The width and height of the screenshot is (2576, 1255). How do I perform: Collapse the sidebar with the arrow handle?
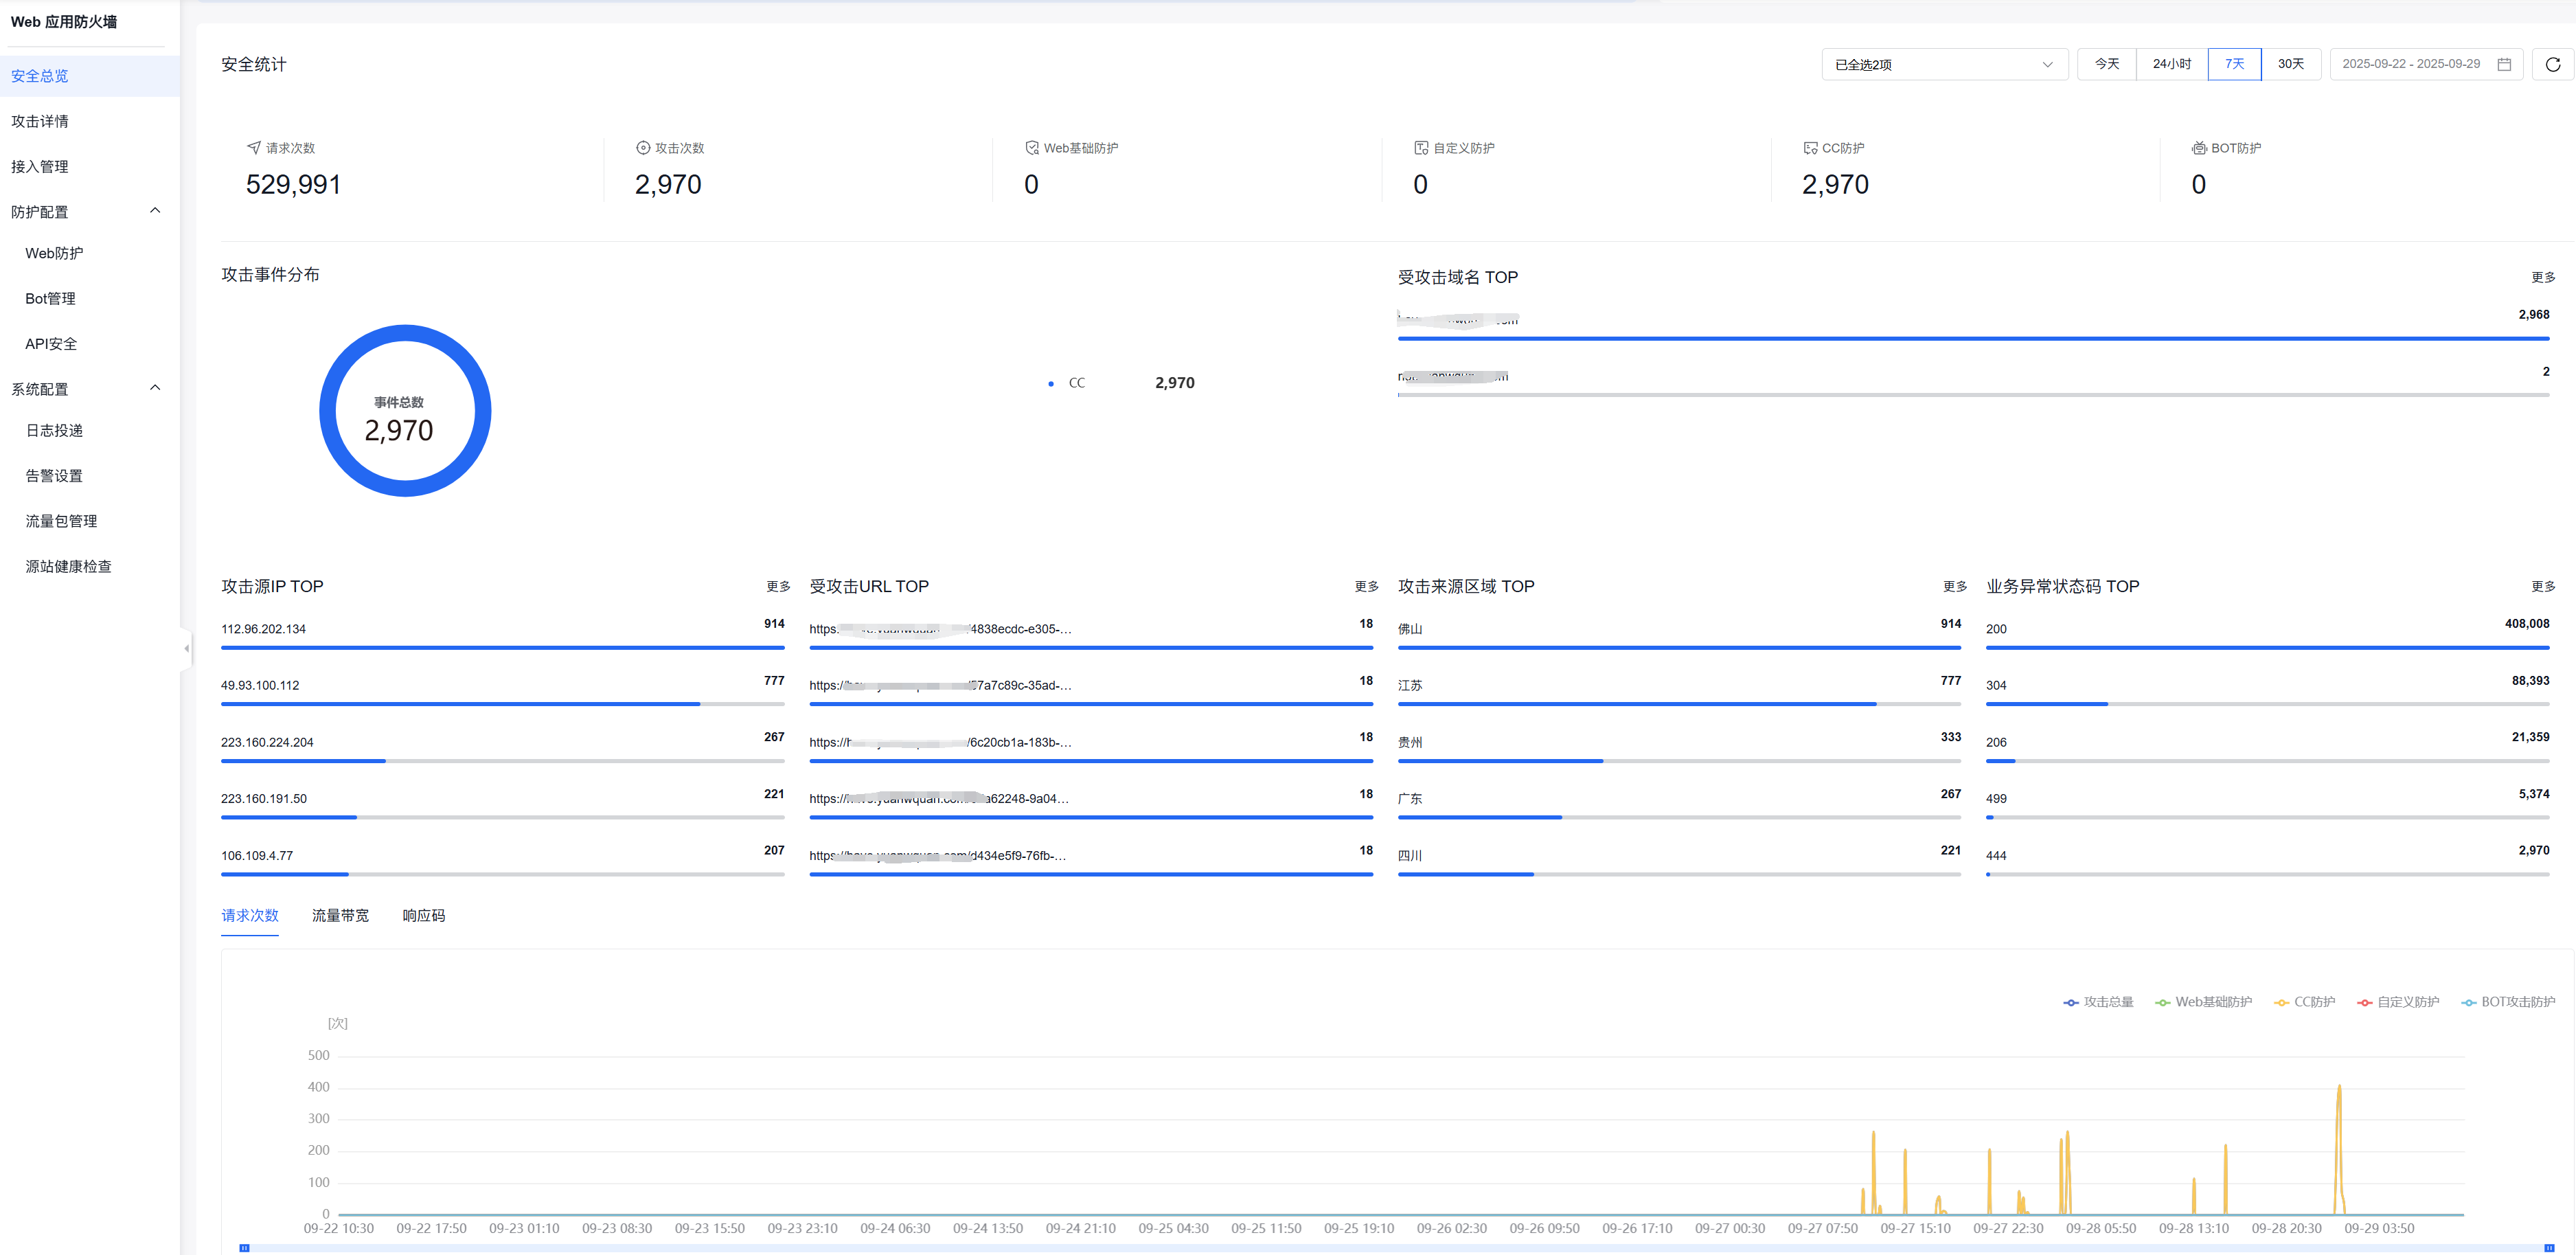point(186,648)
